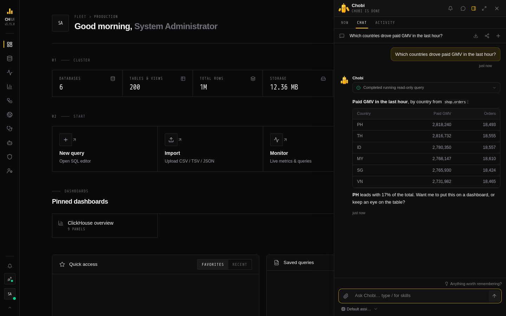Click the chat bubble icon in Chobi header
The image size is (506, 316).
[x=463, y=8]
